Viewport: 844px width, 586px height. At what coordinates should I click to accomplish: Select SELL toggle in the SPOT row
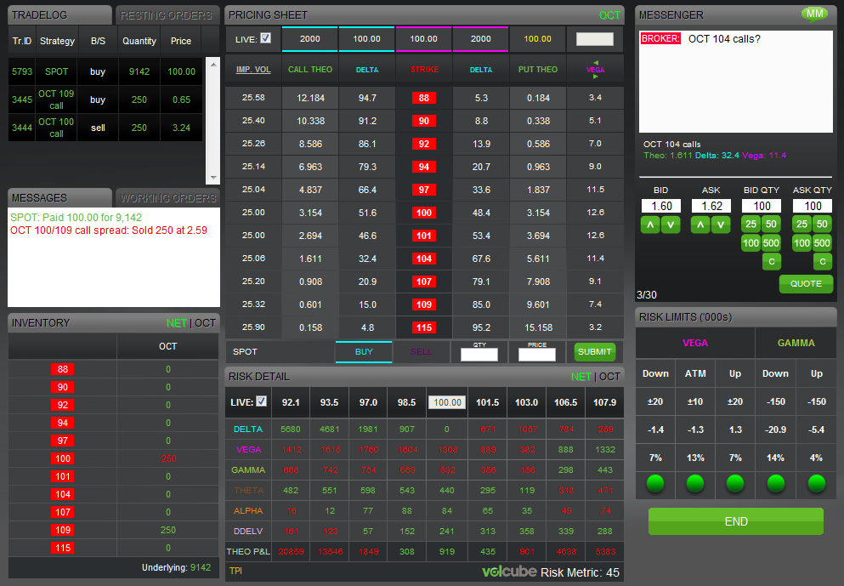422,351
